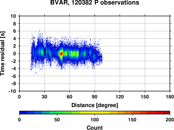Click the x-axis tick label 90
Viewport: 174px width, 130px height.
pos(95,97)
